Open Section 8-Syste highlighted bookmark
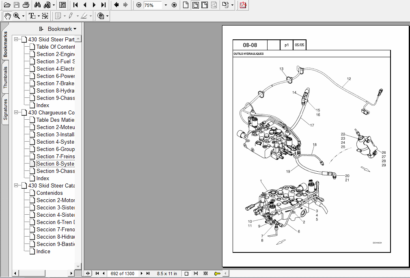410x278 pixels. coord(55,164)
